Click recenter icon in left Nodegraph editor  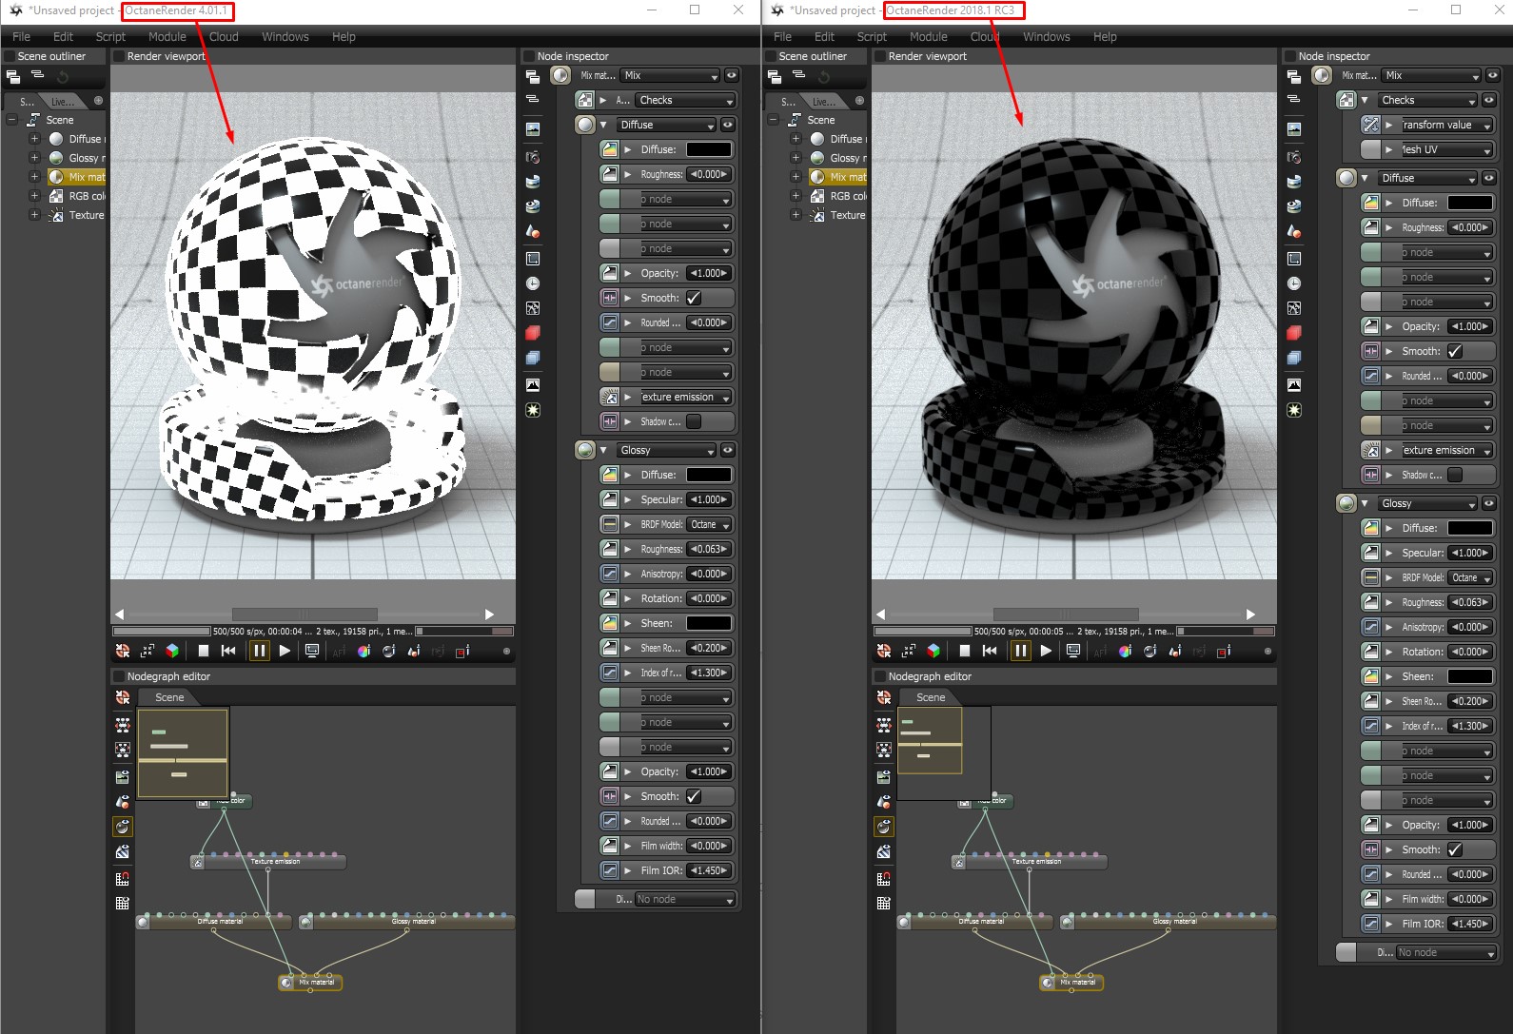[123, 697]
